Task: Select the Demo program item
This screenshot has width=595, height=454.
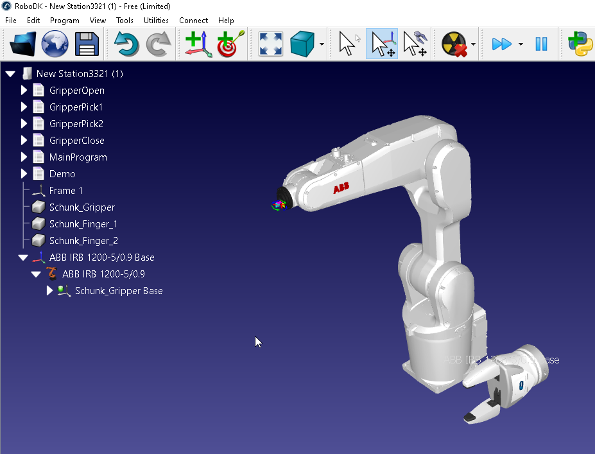Action: [62, 174]
